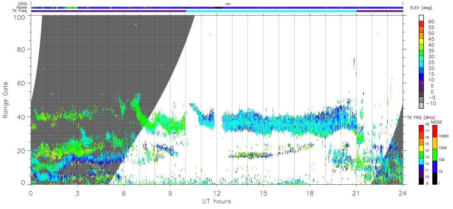Pick the black swatch at 9 MHz
This screenshot has height=209, width=453.
point(421,181)
